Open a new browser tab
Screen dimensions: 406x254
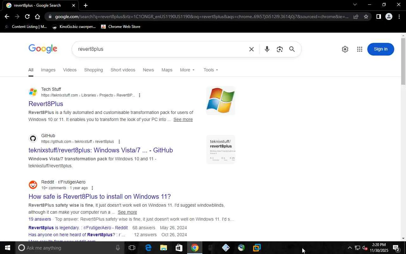86,5
